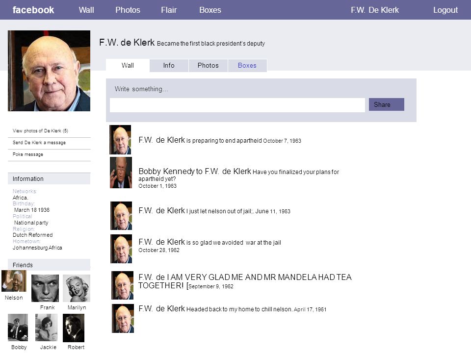Image resolution: width=471 pixels, height=353 pixels.
Task: Select the Boxes profile tab
Action: point(247,65)
